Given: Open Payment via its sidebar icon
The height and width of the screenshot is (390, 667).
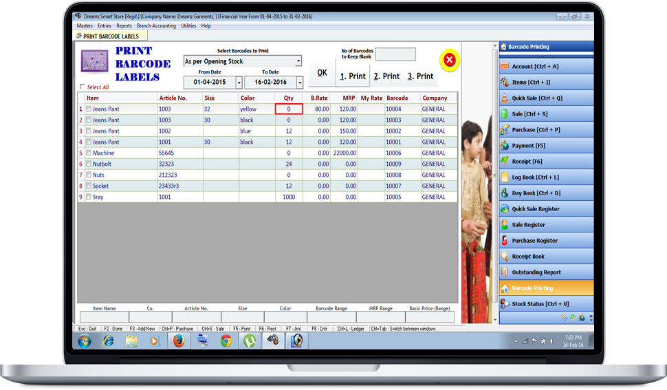Looking at the screenshot, I should [x=505, y=146].
